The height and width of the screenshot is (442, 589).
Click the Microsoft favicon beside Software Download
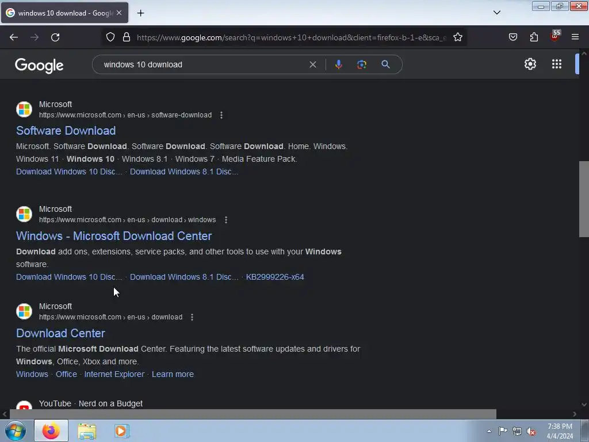[x=24, y=109]
